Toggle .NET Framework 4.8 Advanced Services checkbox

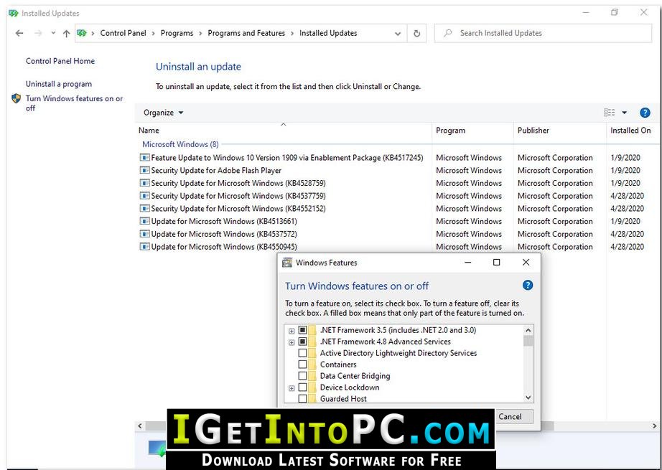(302, 342)
